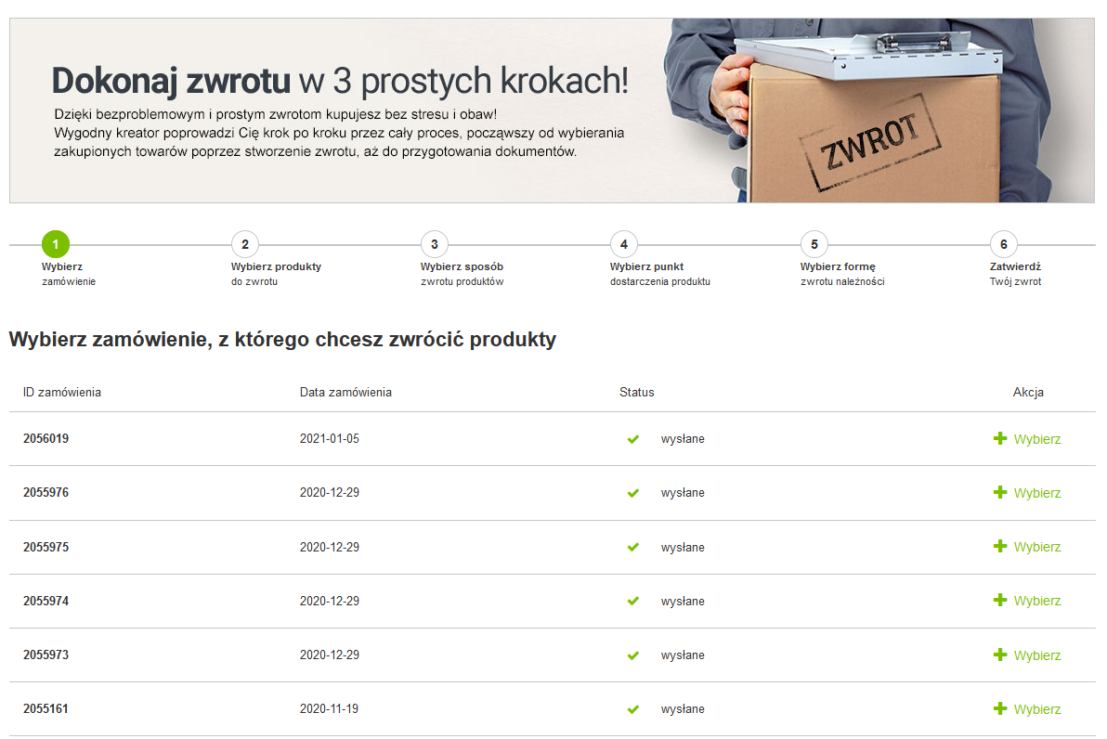Click the ID zamówienia column header
1107x739 pixels.
point(62,392)
